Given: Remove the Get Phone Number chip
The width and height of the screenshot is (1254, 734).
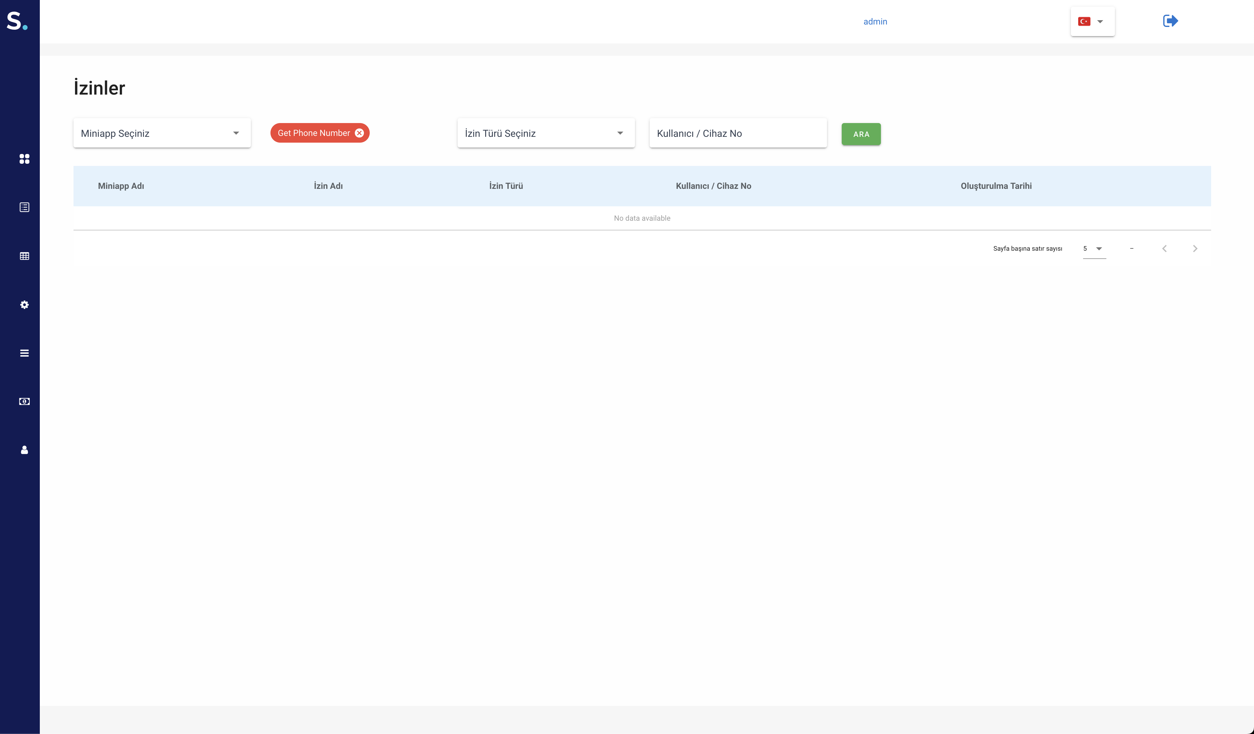Looking at the screenshot, I should coord(359,133).
